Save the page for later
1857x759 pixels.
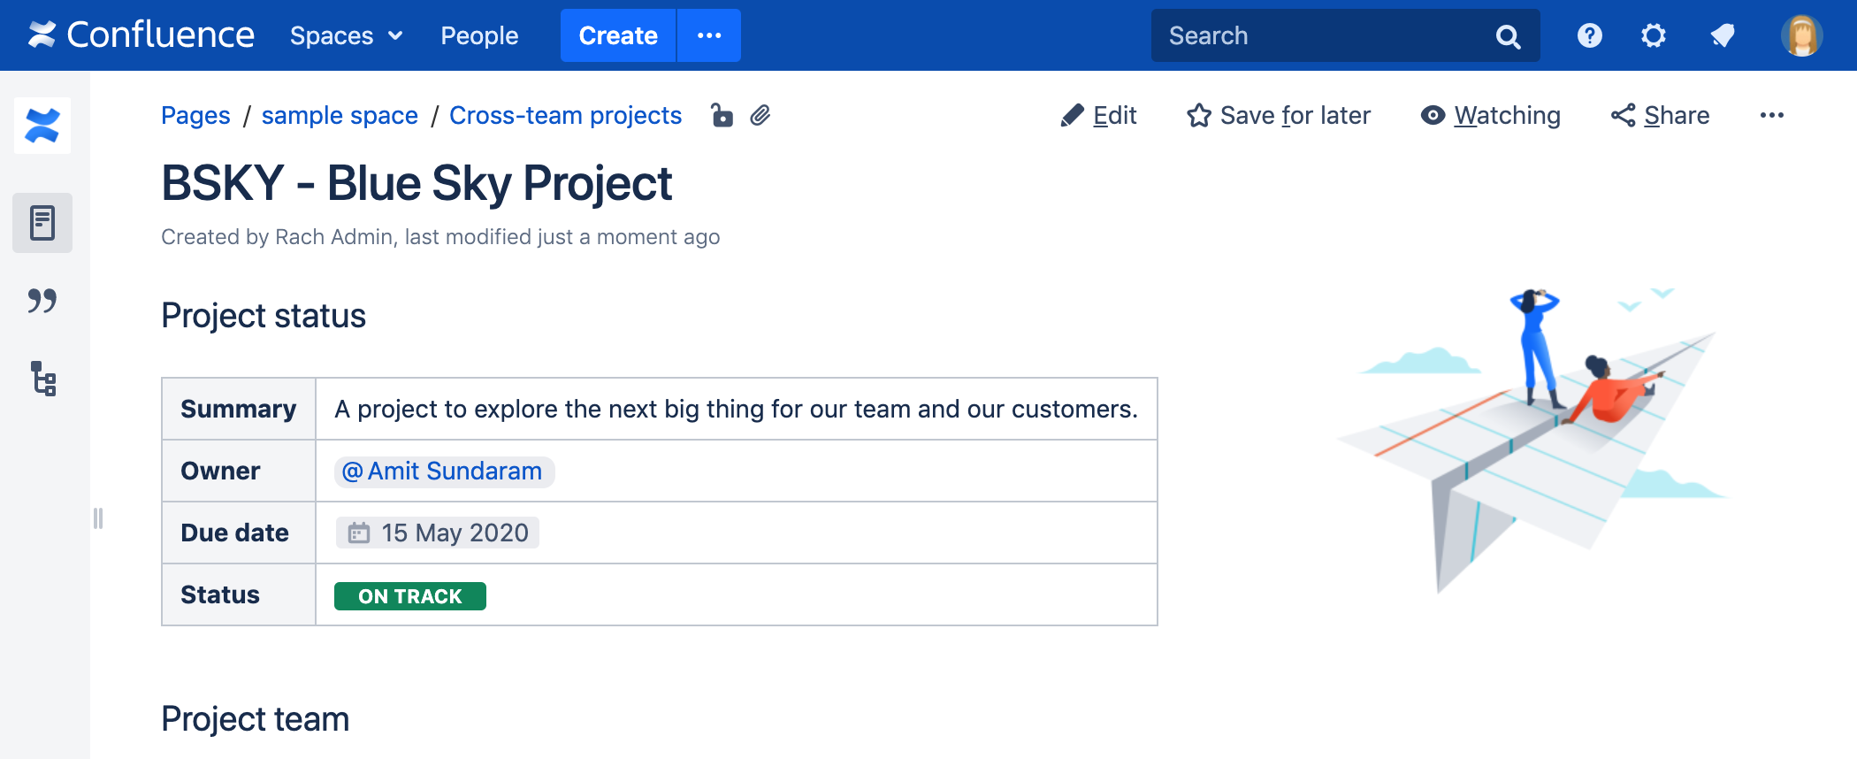click(1279, 116)
